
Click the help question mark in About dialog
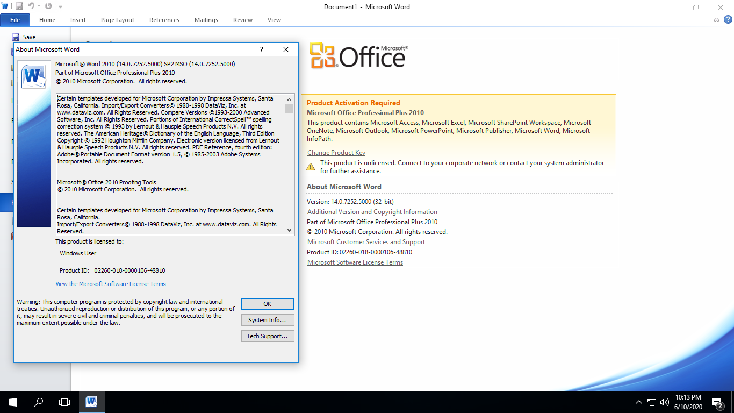point(262,49)
